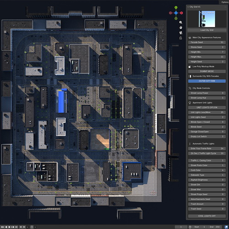Click the Load City Grid button
The height and width of the screenshot is (229, 229).
[207, 30]
